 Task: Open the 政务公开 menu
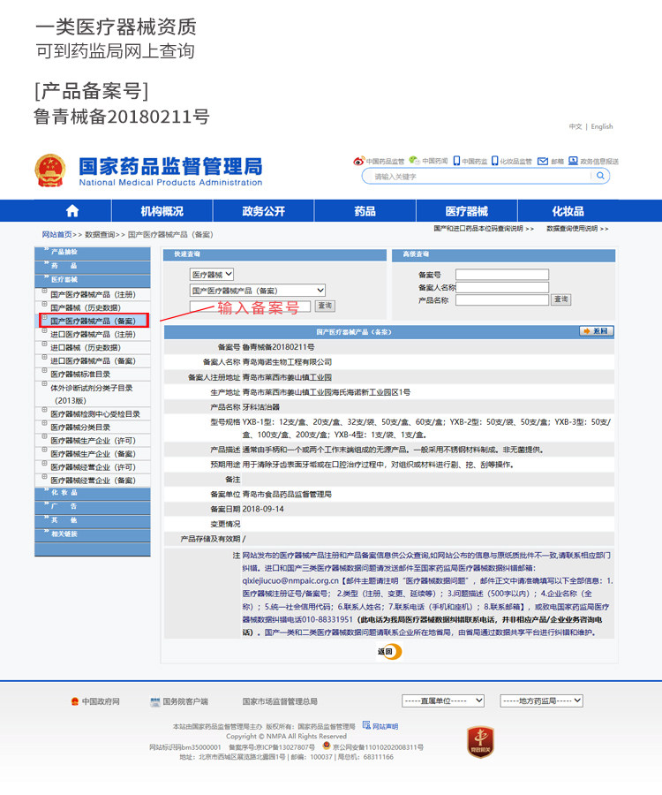point(263,211)
